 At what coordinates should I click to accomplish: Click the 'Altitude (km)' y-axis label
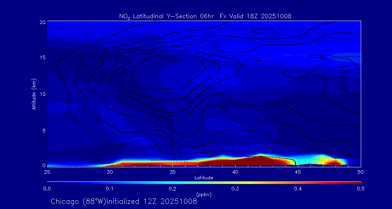34,93
